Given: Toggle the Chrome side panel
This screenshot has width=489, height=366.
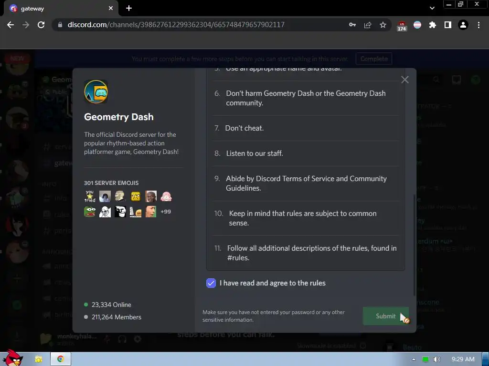Looking at the screenshot, I should point(448,25).
